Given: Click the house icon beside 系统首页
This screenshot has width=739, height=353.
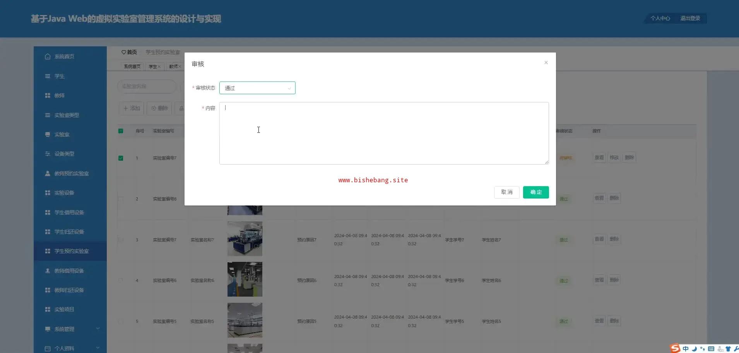Looking at the screenshot, I should point(48,56).
